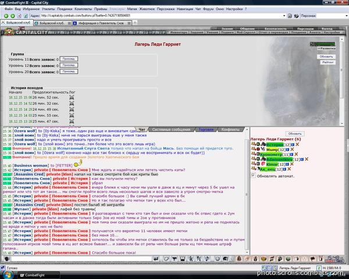The width and height of the screenshot is (349, 279).
Task: Click the info icon next to Истерия
Action: point(293,145)
